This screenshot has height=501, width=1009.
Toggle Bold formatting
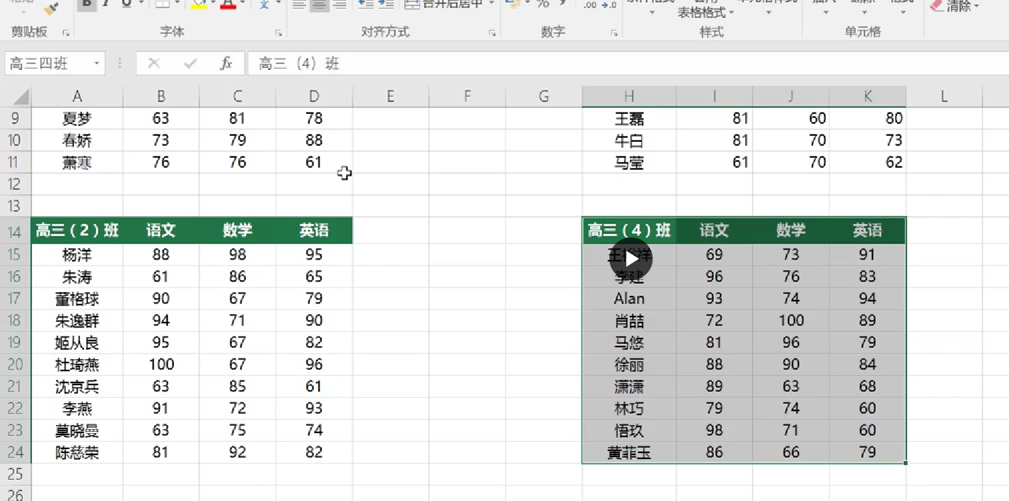coord(87,3)
